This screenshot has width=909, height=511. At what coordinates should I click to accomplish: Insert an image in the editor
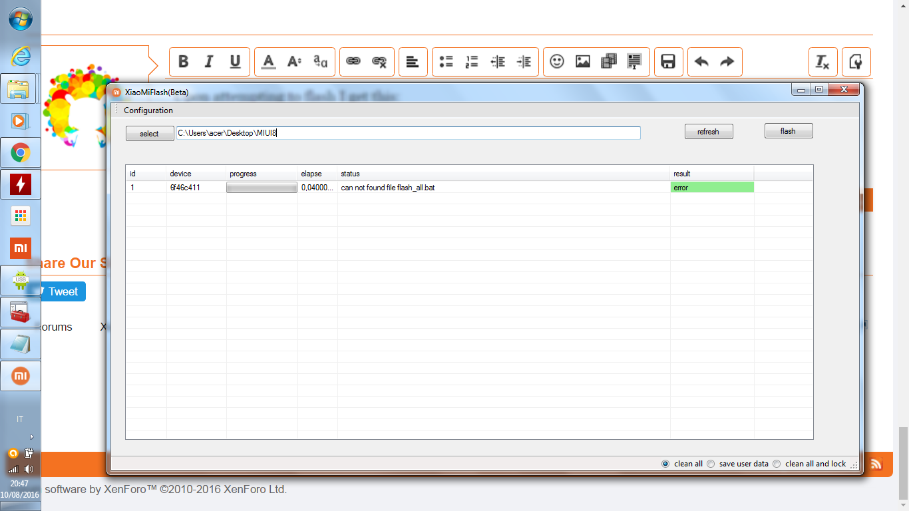(x=583, y=62)
